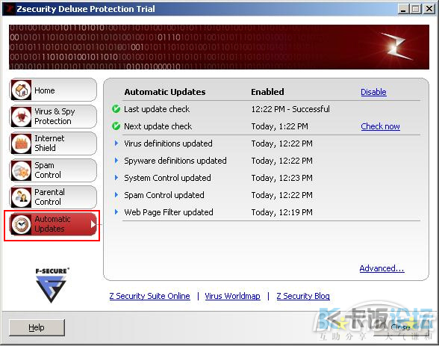This screenshot has width=439, height=346.
Task: Click the green check beside Last update check
Action: (x=116, y=108)
